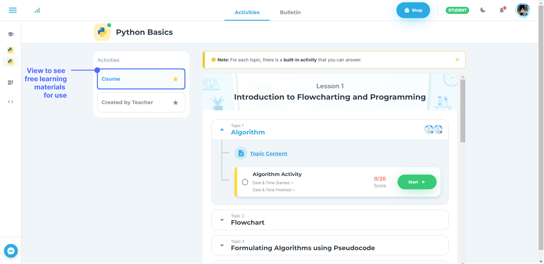Select the Algorithm Activity radio circle
The height and width of the screenshot is (264, 544).
click(245, 182)
